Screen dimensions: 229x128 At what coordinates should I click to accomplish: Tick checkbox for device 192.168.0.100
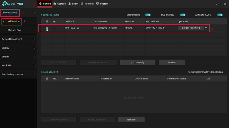tap(47, 28)
